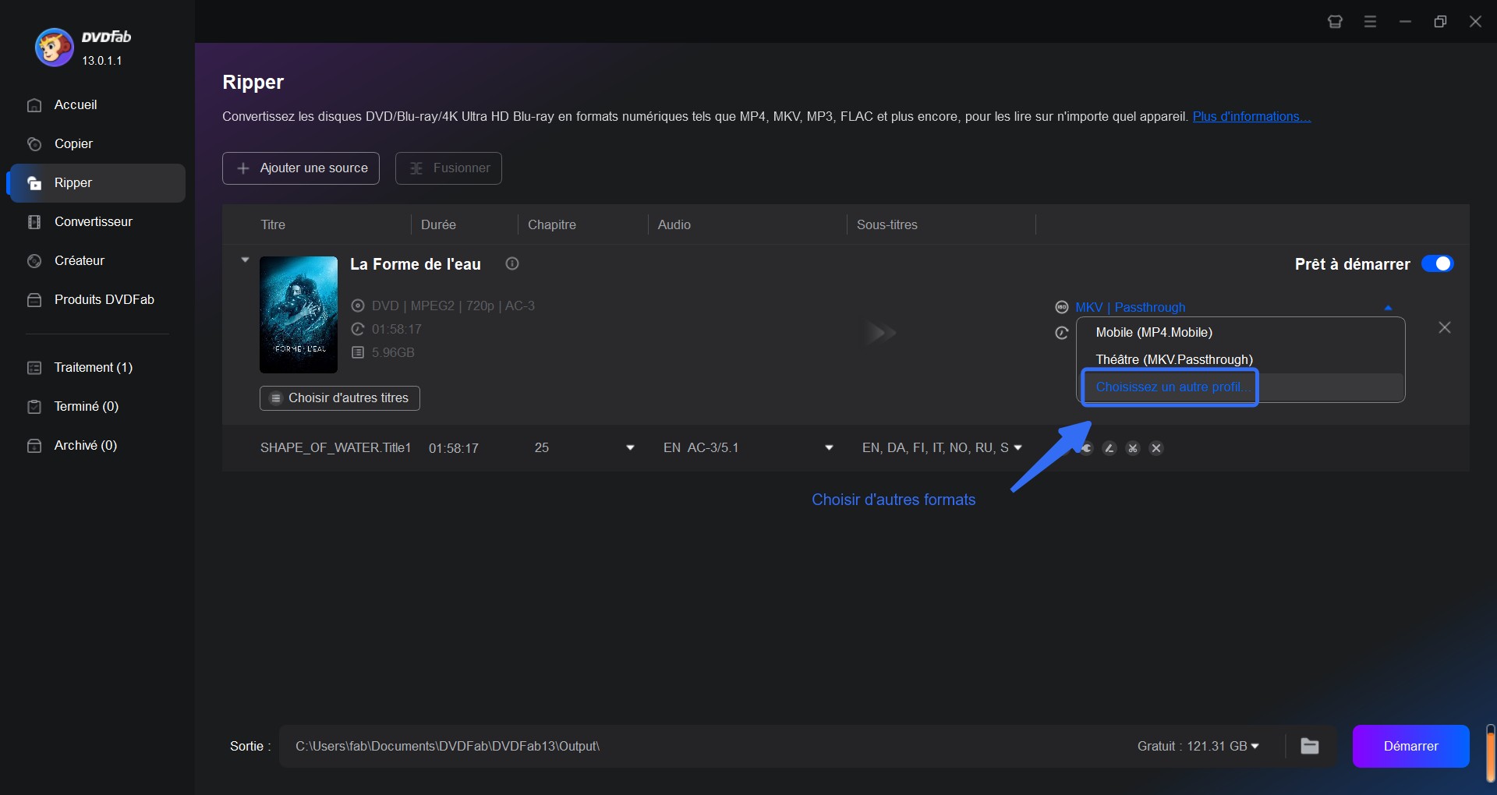This screenshot has width=1497, height=795.
Task: Toggle the Prêt à démarrer switch
Action: point(1437,263)
